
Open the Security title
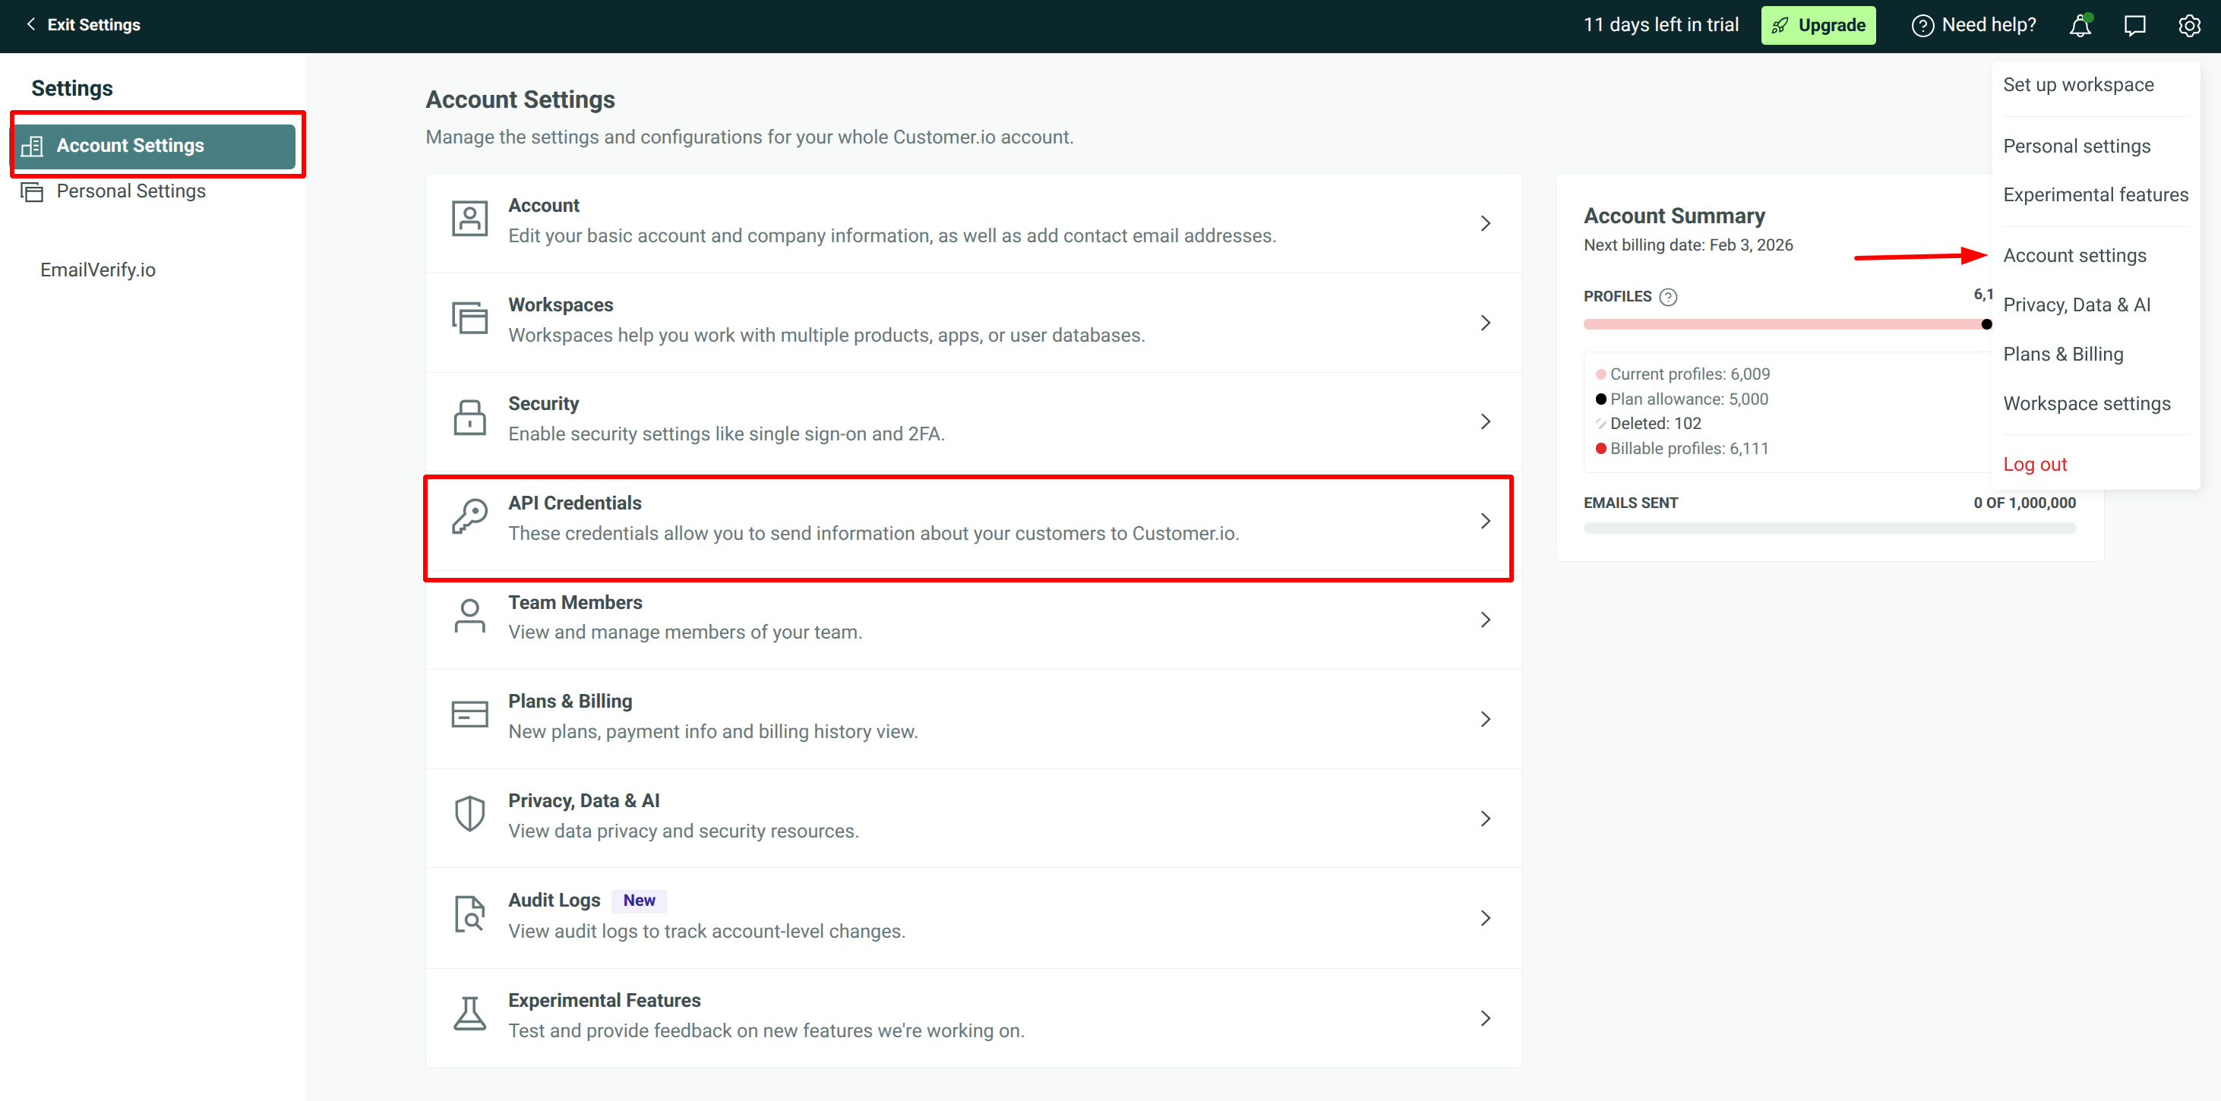click(543, 403)
